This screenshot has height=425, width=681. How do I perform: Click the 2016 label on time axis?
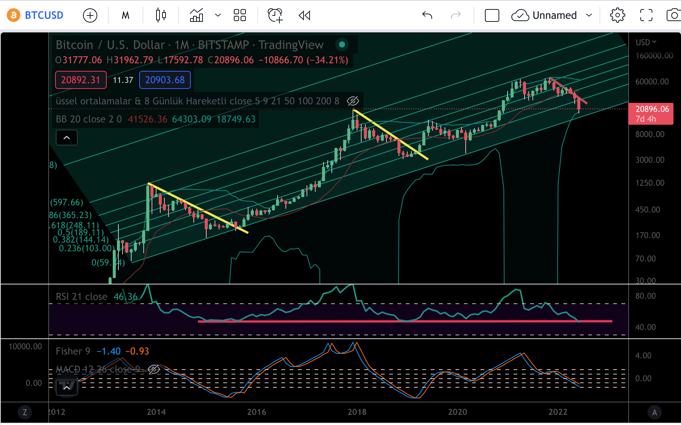click(x=257, y=412)
